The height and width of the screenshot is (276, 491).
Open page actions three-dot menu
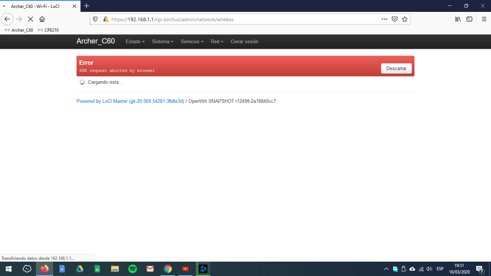pos(385,19)
